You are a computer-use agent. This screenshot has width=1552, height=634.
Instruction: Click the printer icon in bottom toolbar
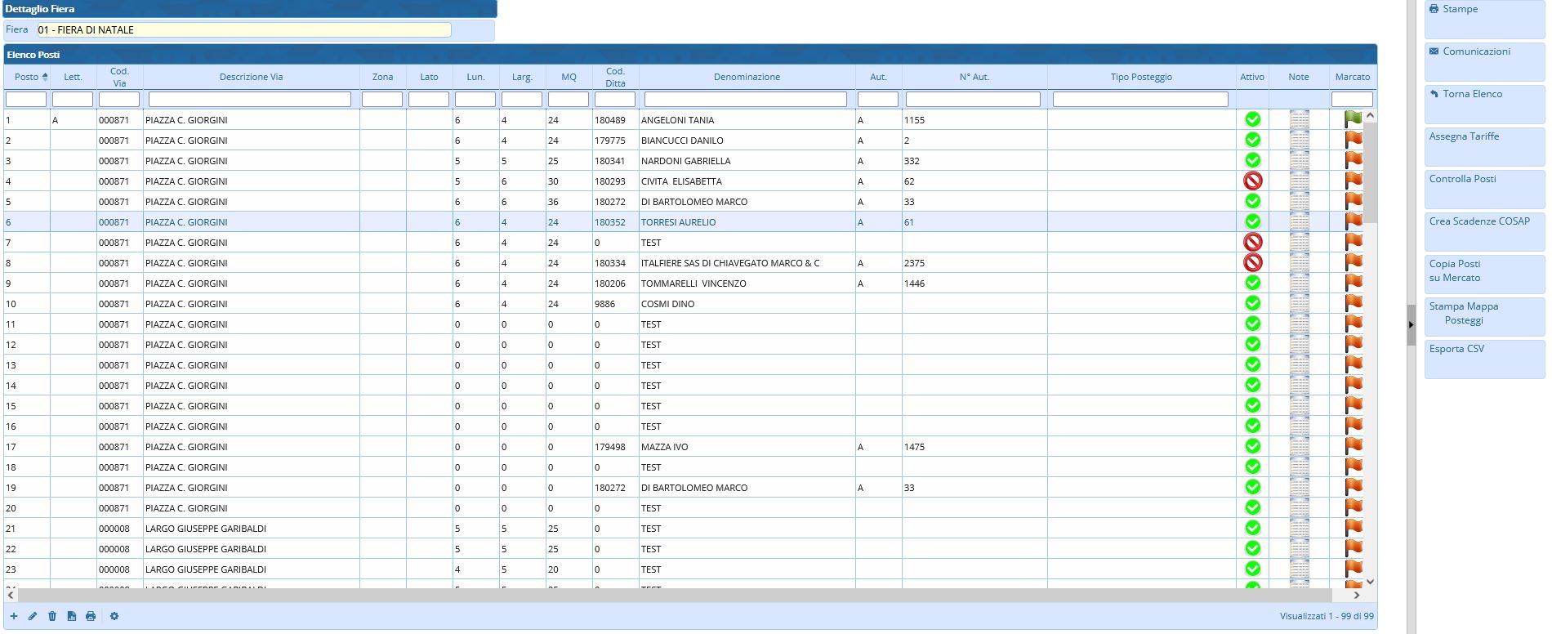coord(91,616)
